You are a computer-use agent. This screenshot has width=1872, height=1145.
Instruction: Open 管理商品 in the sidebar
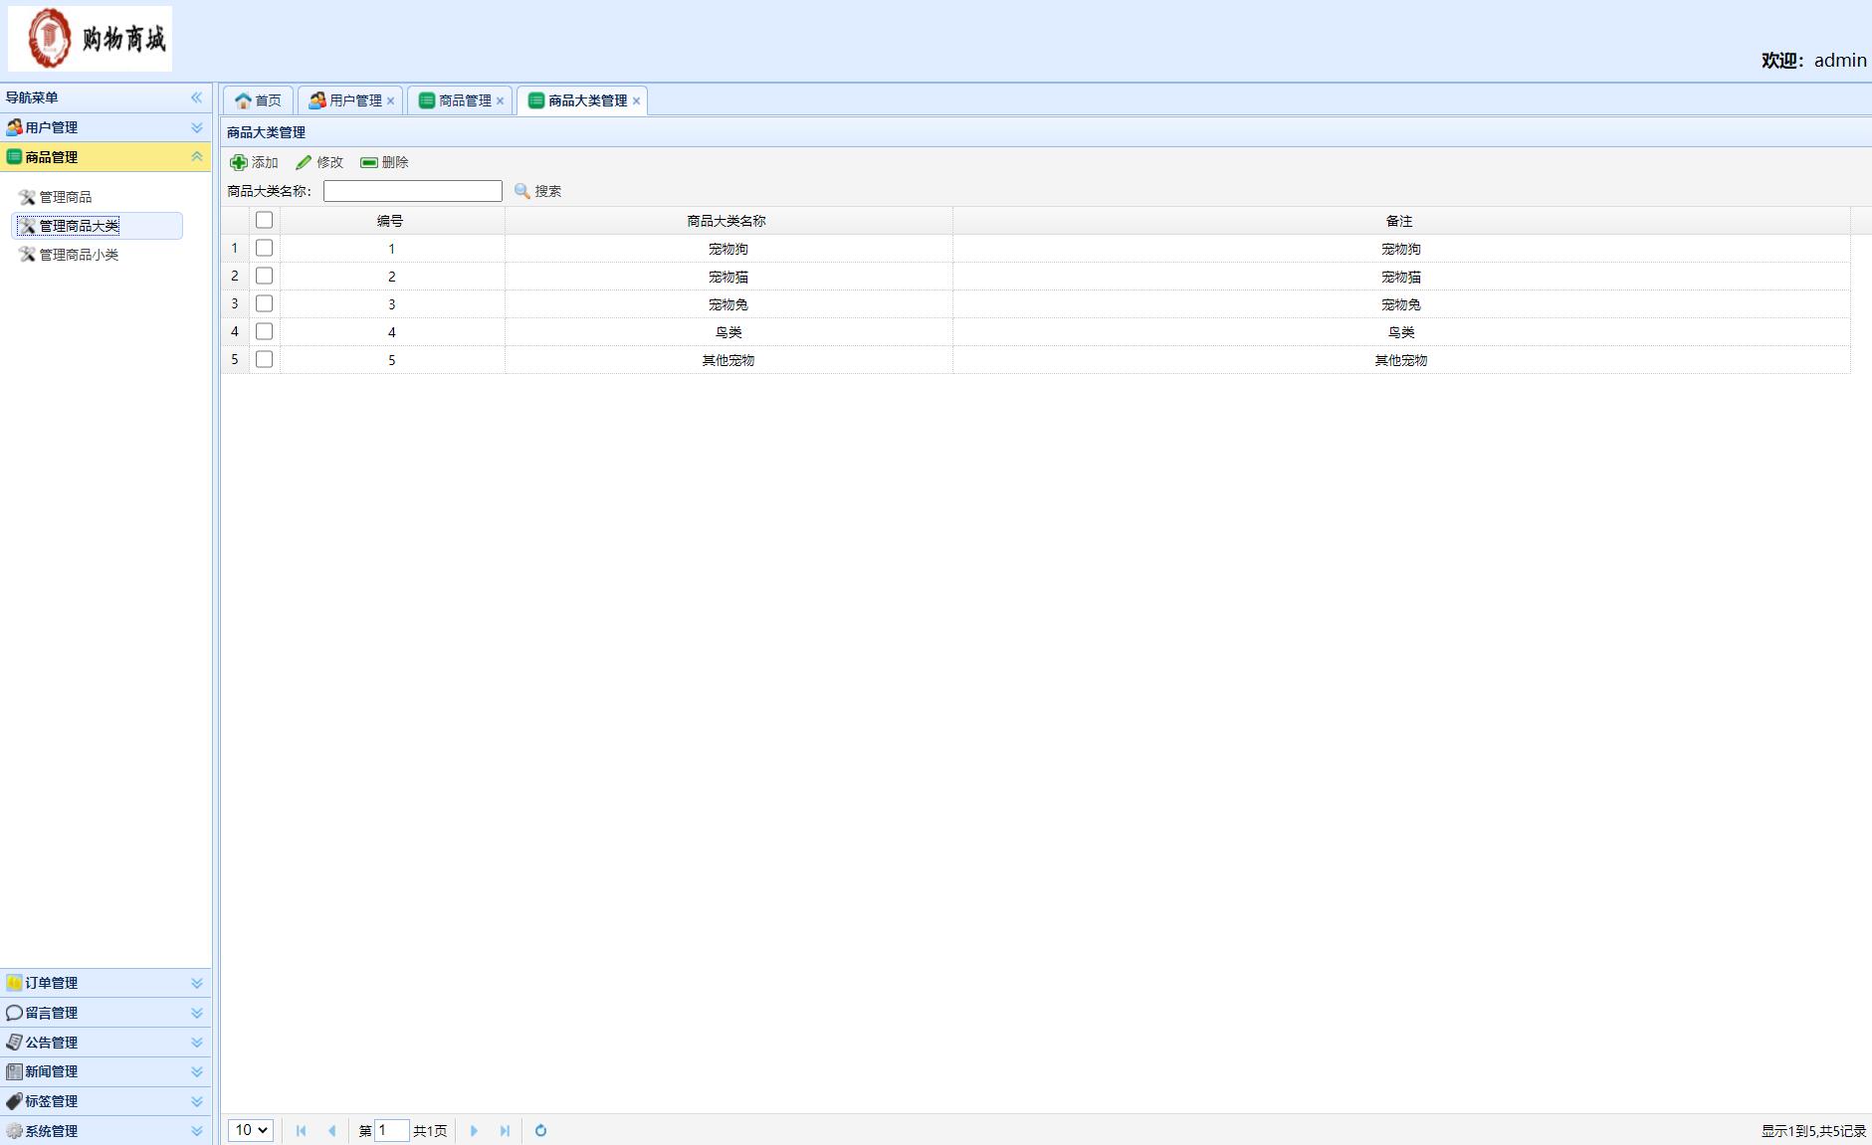[x=66, y=197]
